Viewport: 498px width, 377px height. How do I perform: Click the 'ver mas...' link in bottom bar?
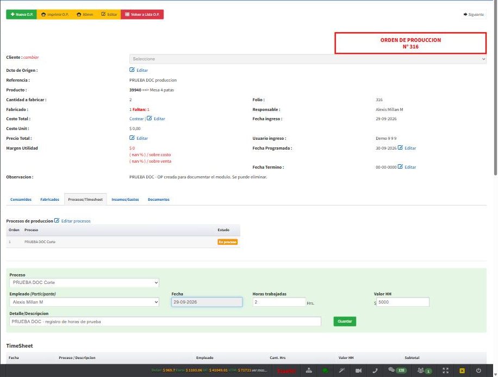point(259,370)
